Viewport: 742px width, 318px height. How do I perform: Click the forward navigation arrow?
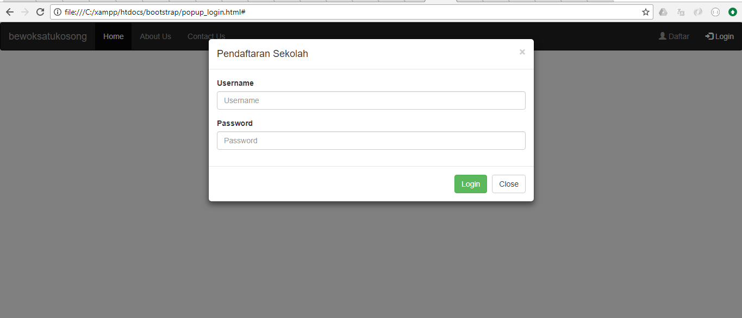tap(25, 12)
